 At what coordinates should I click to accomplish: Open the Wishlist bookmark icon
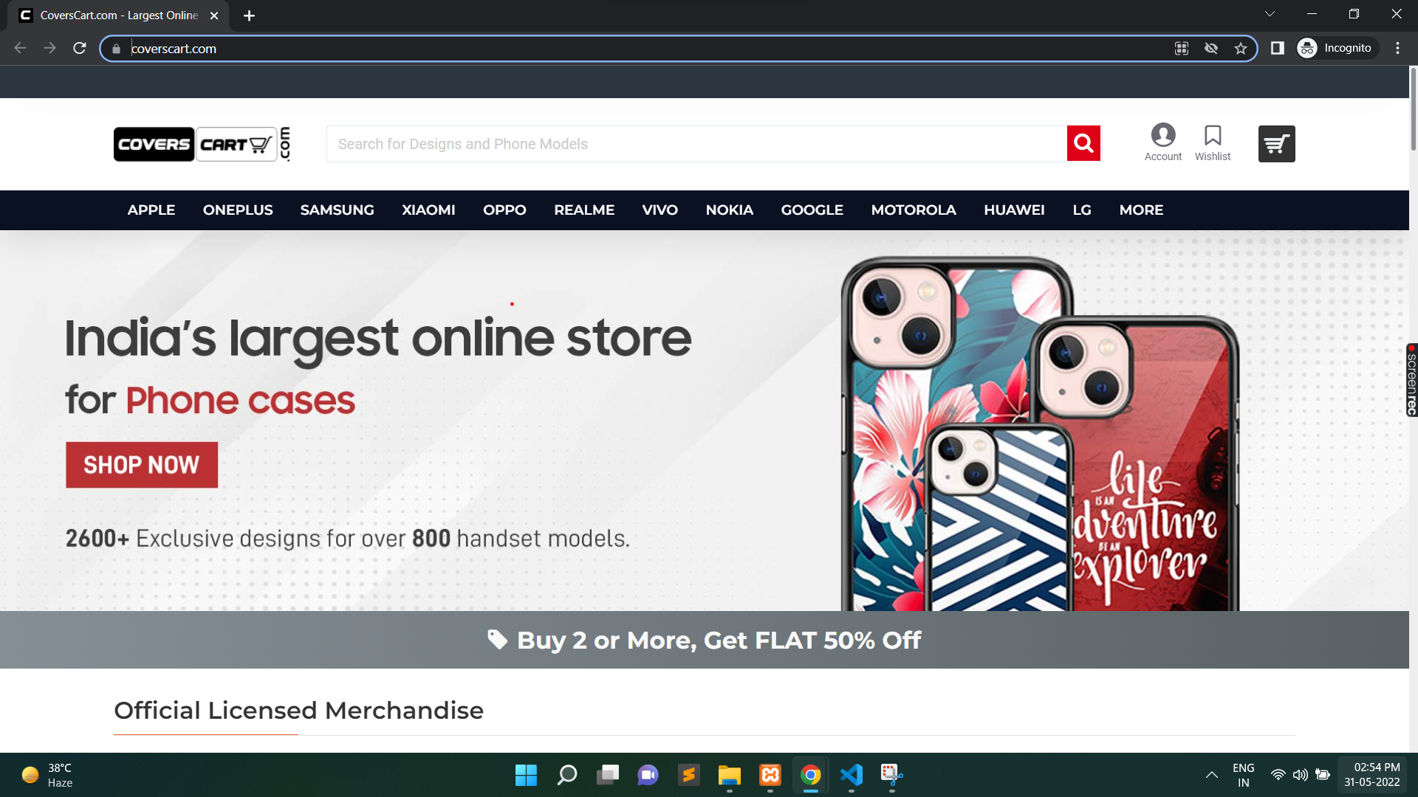pos(1213,142)
